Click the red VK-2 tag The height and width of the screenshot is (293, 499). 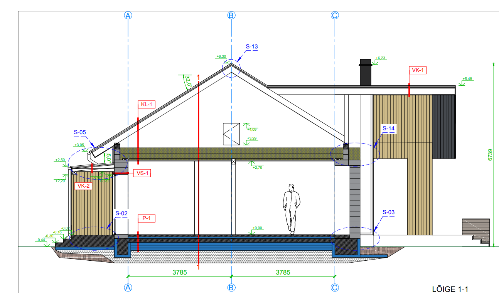pos(83,186)
